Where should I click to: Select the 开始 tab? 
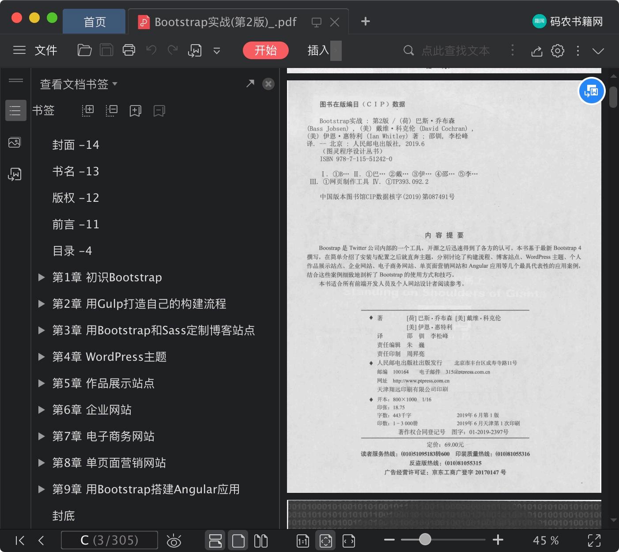tap(265, 50)
